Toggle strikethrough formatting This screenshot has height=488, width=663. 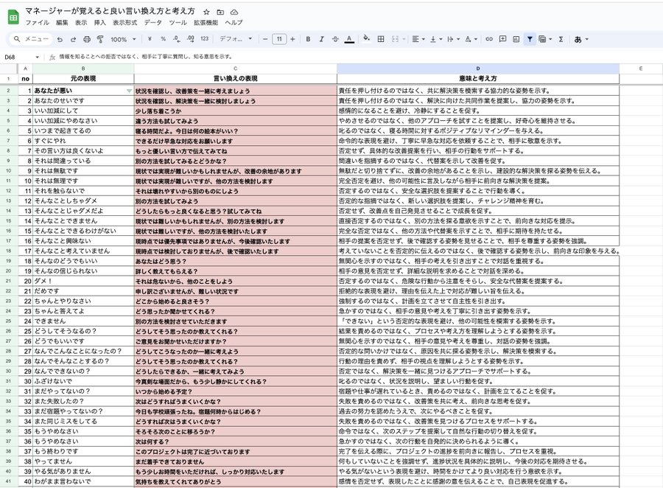point(335,39)
